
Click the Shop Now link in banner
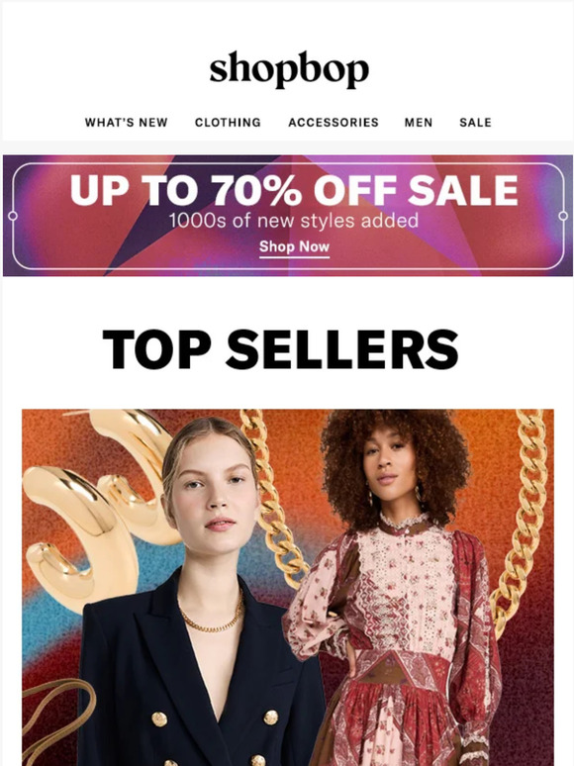coord(294,246)
